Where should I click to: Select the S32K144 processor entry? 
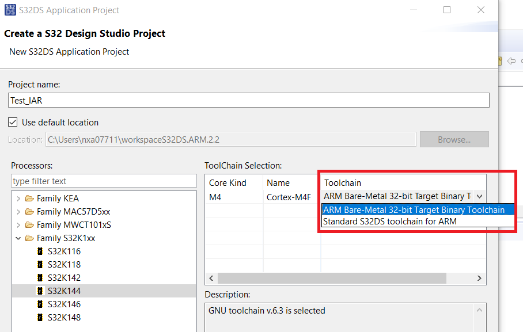click(x=64, y=291)
